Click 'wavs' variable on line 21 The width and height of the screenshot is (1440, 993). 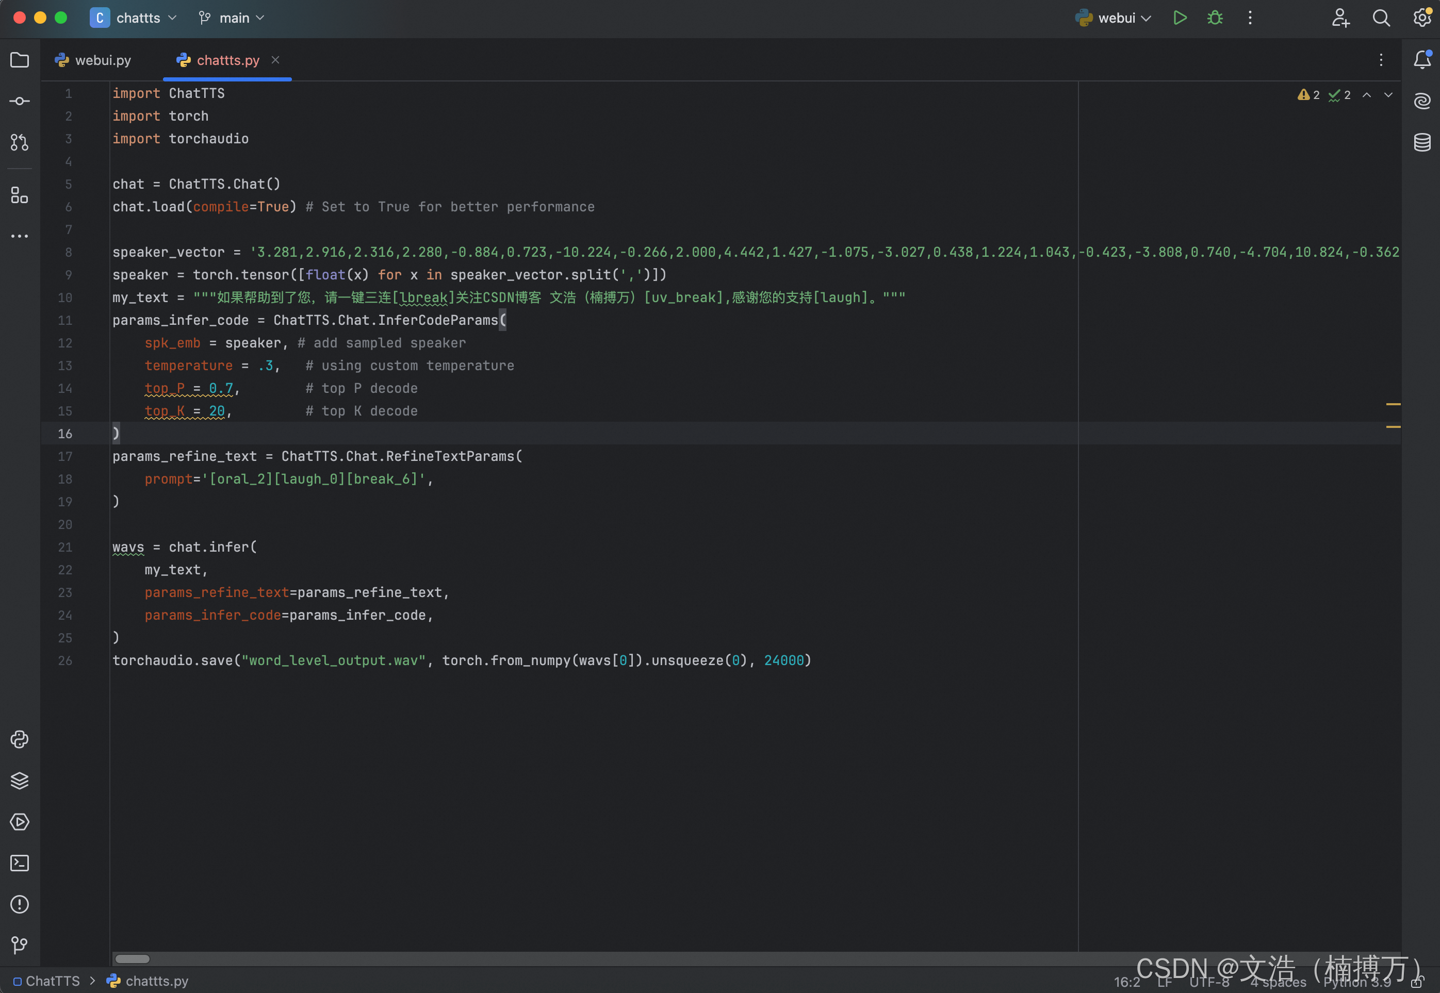click(x=128, y=547)
